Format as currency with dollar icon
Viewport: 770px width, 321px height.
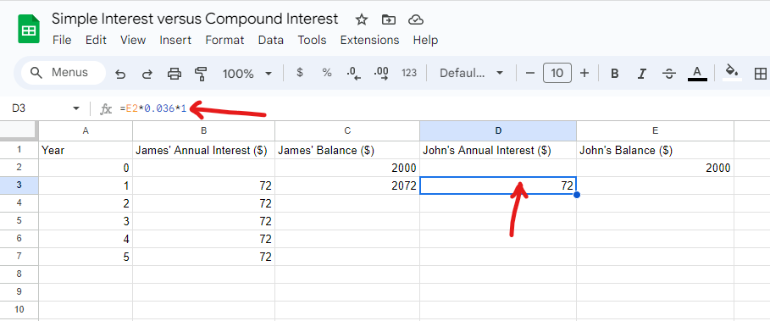[x=300, y=73]
